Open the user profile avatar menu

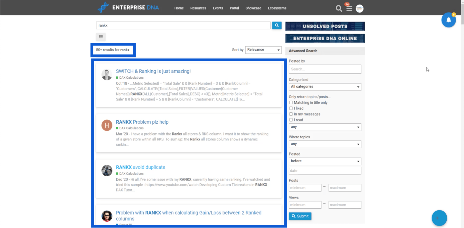tap(360, 9)
